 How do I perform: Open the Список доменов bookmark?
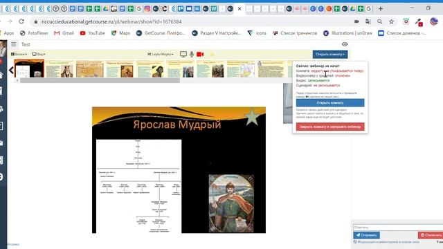pos(402,33)
